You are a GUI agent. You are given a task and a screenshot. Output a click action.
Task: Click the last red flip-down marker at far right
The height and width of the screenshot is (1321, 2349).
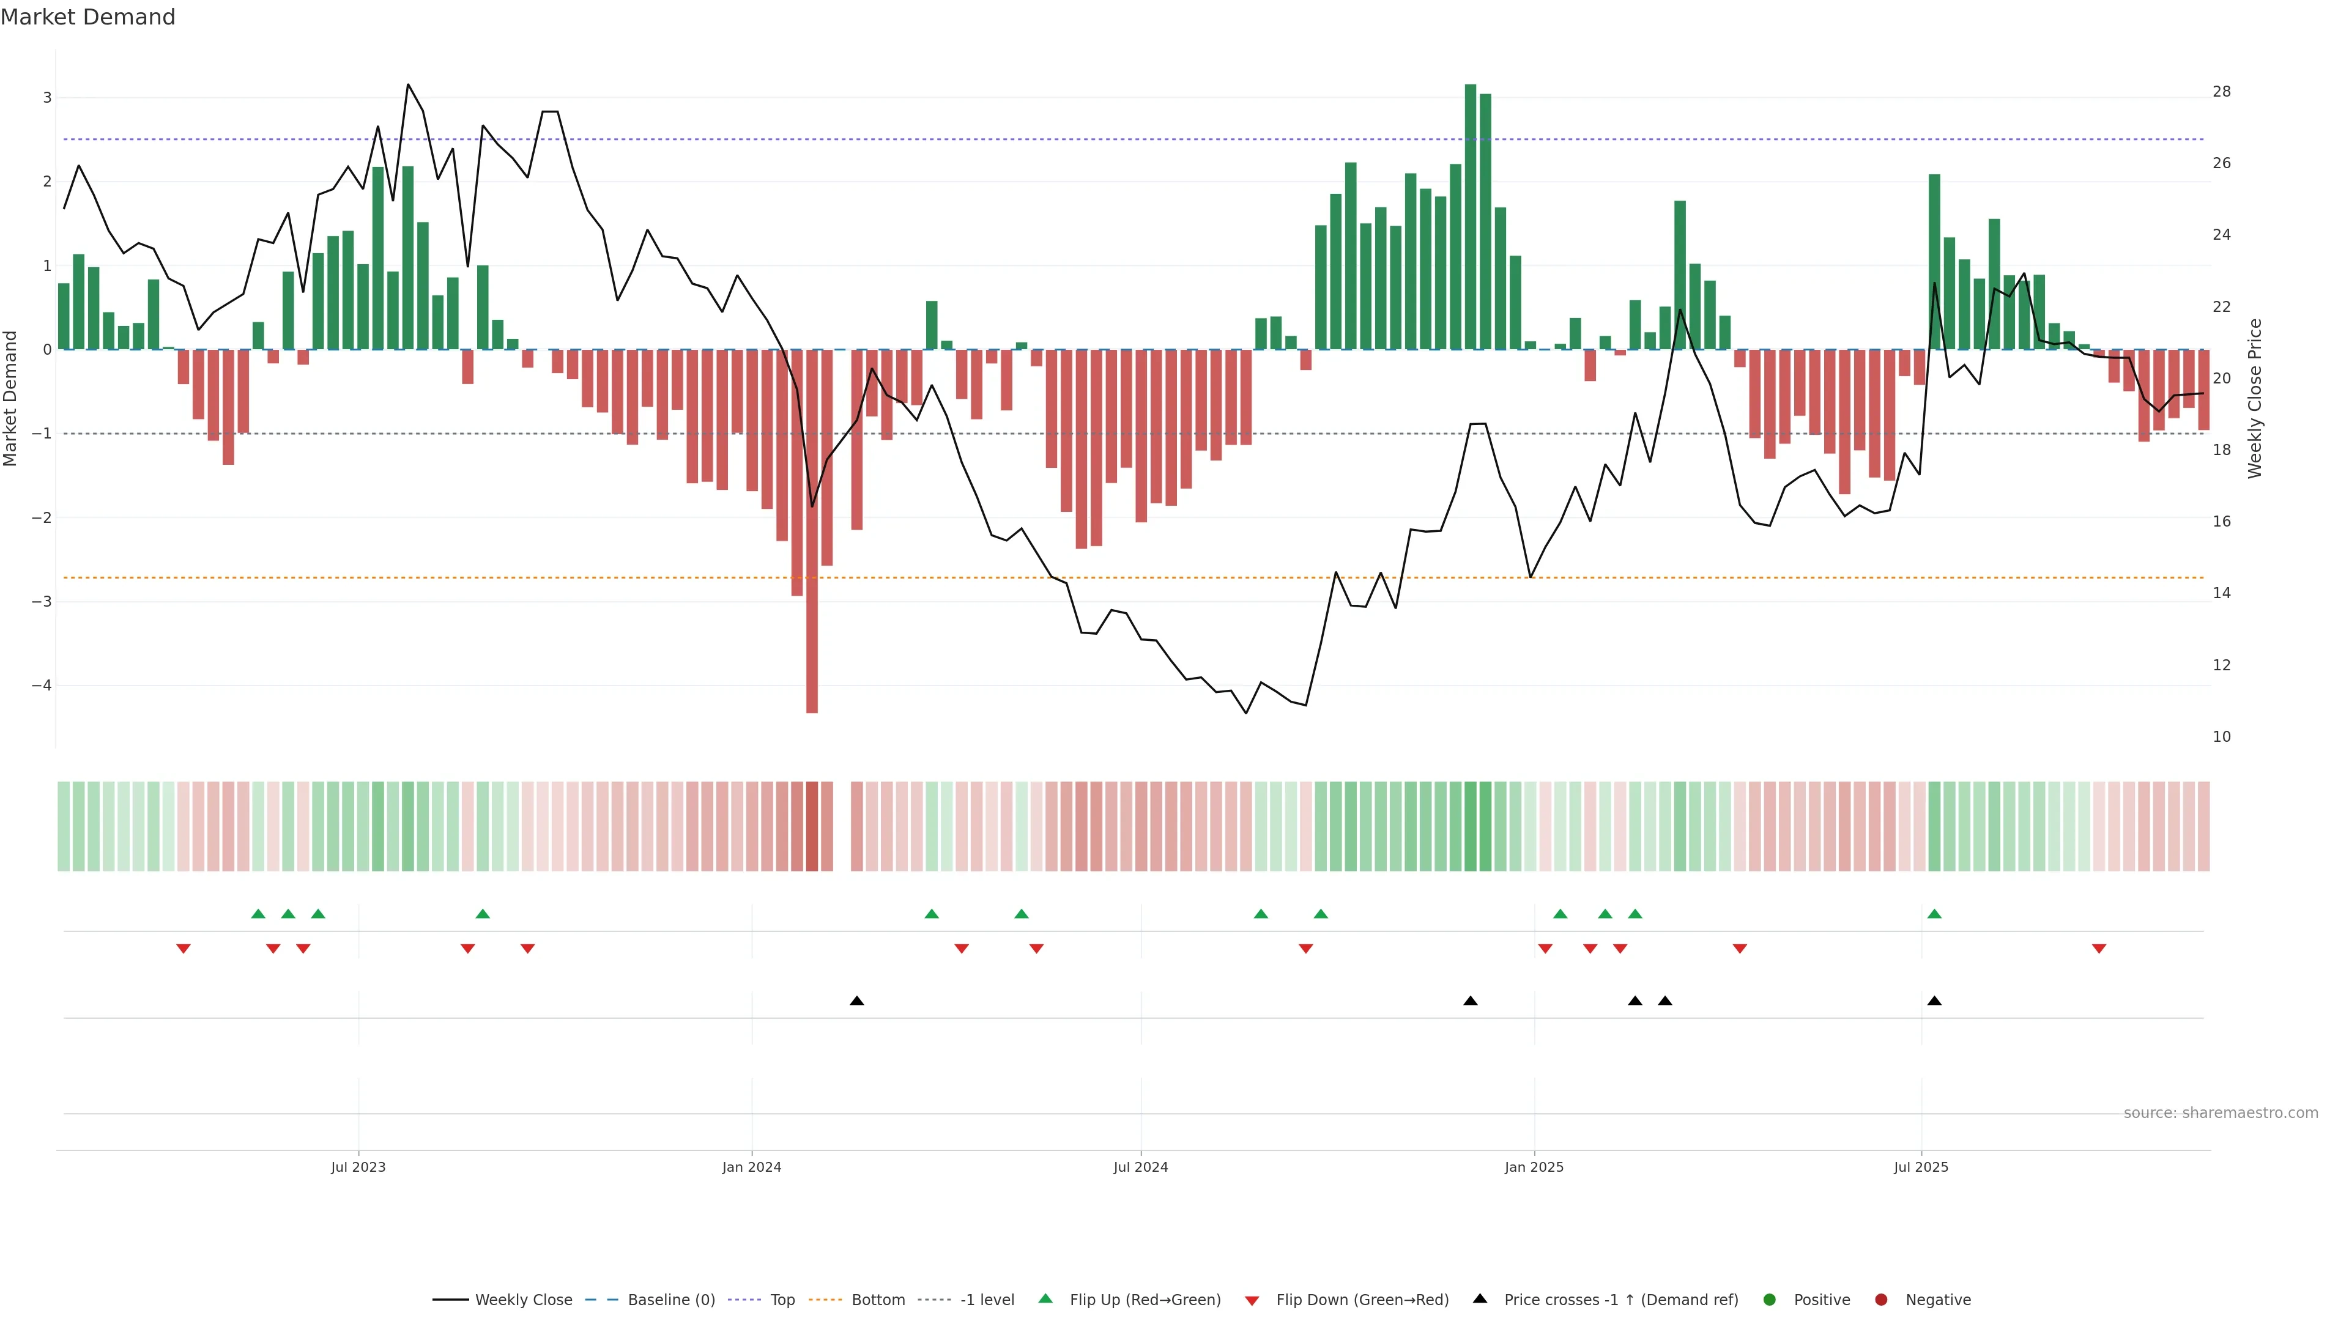2099,949
